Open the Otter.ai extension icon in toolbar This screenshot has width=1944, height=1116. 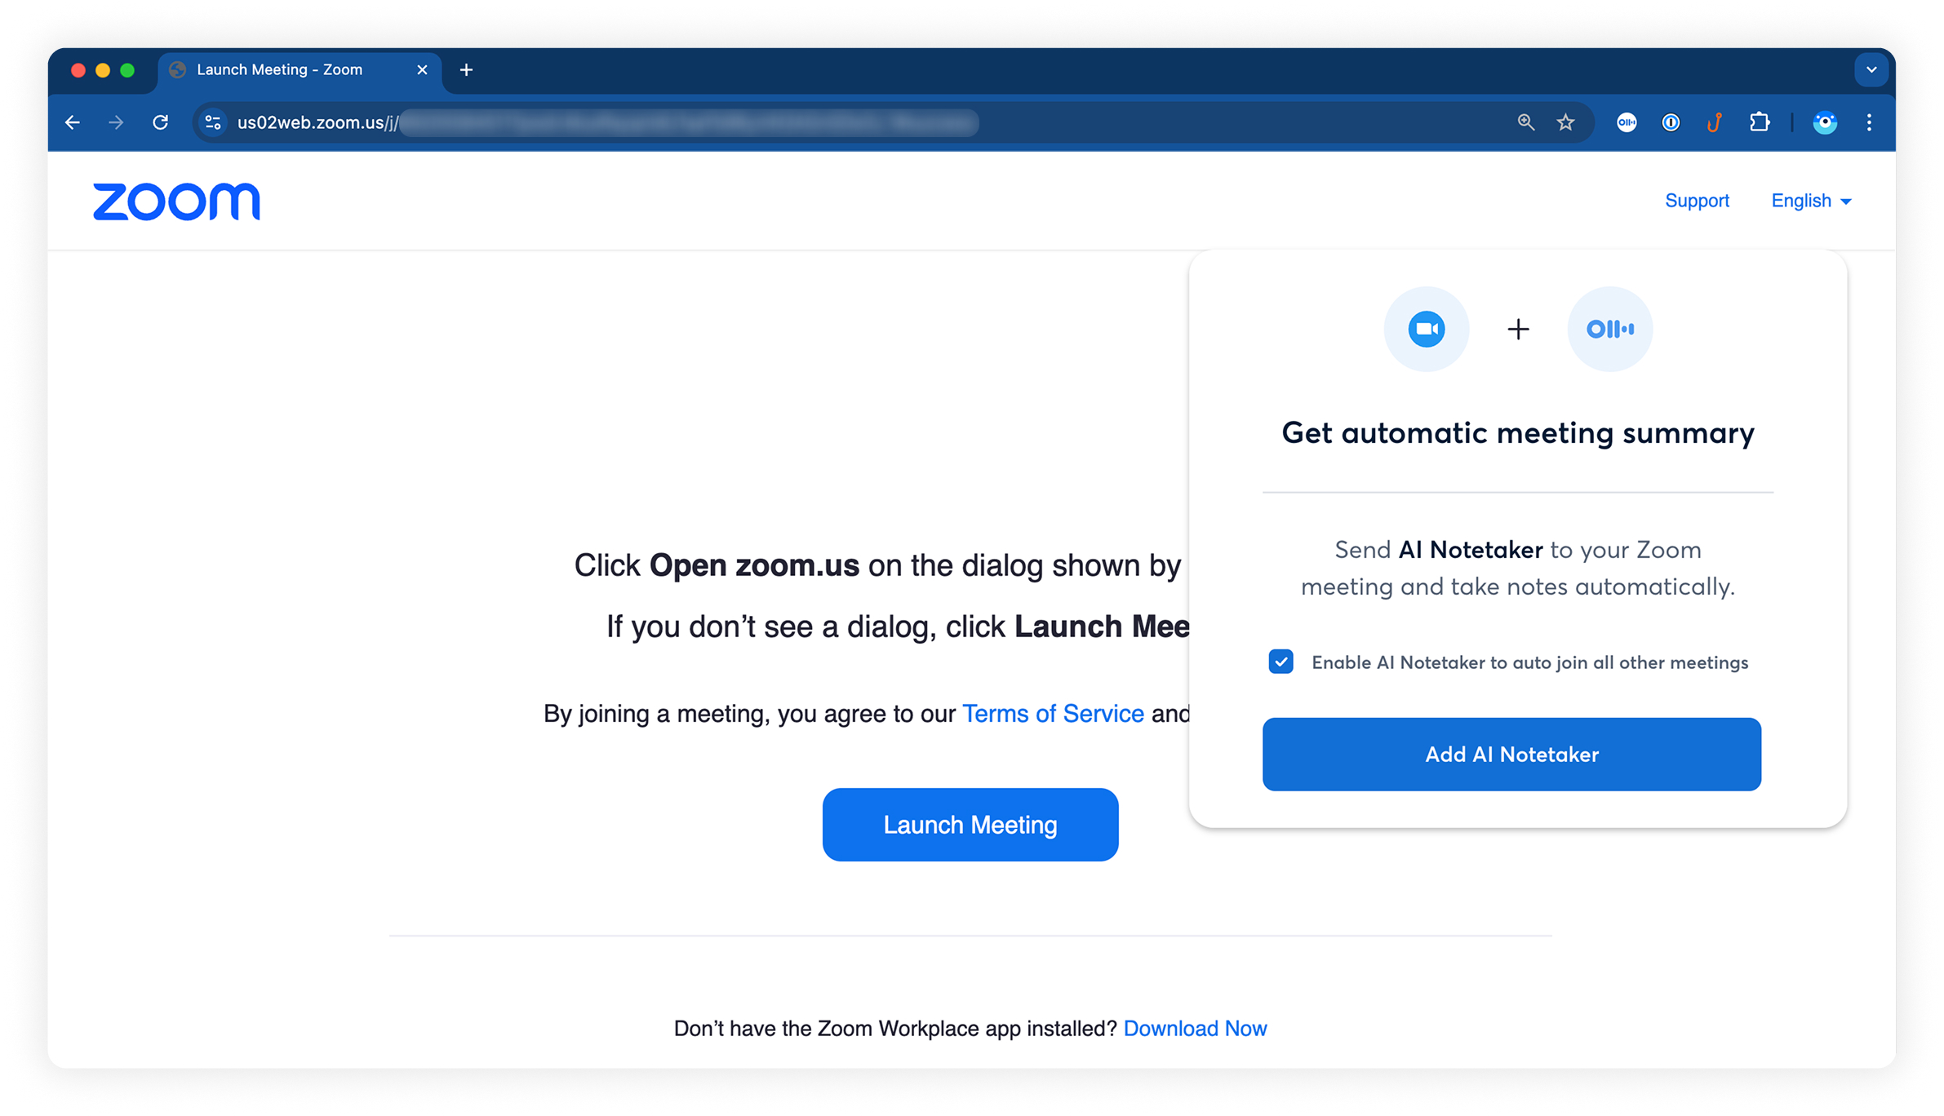point(1627,122)
